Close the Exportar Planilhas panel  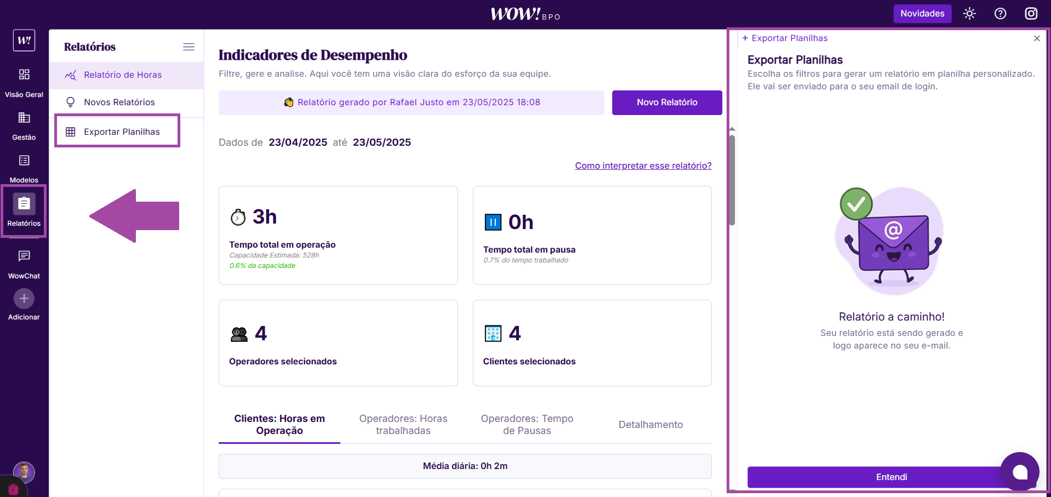click(x=1036, y=38)
